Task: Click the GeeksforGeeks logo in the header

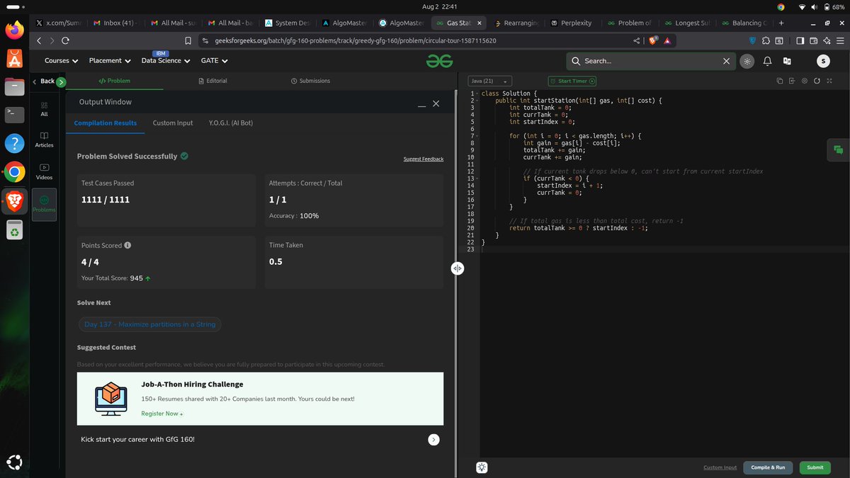Action: point(439,61)
